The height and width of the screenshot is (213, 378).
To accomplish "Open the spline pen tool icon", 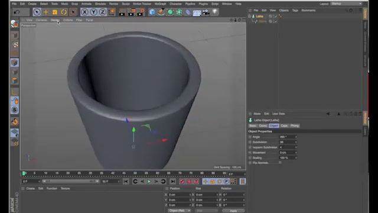I will (161, 12).
